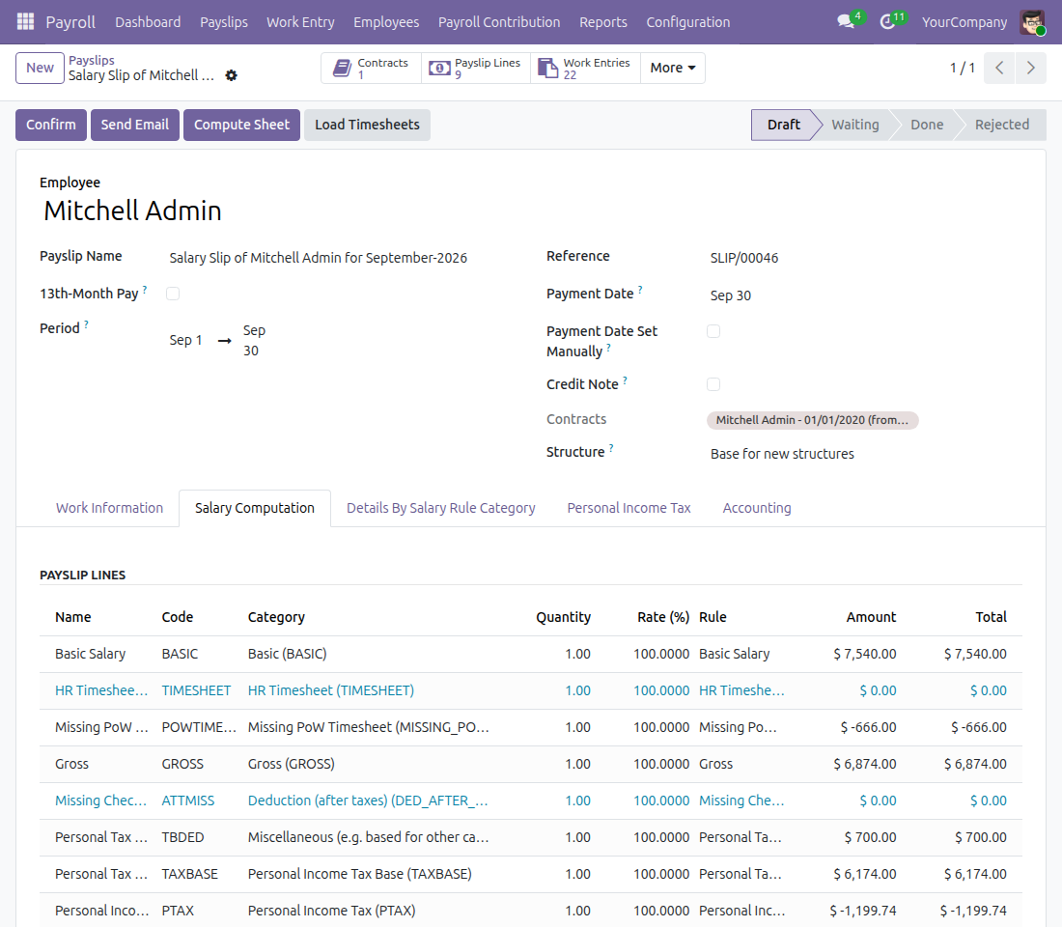Go to the next record arrow
This screenshot has height=927, width=1062.
click(1030, 68)
